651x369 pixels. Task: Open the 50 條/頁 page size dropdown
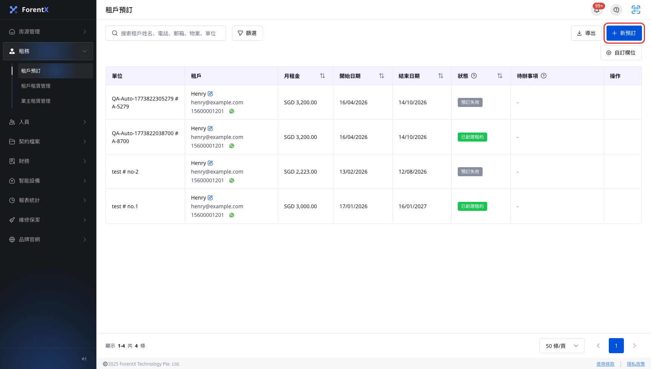[x=562, y=346]
